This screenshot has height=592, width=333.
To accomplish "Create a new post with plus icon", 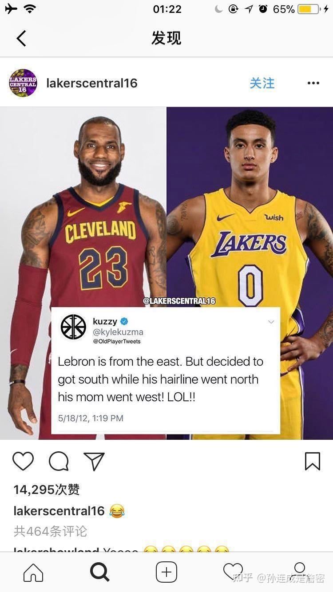I will [166, 572].
